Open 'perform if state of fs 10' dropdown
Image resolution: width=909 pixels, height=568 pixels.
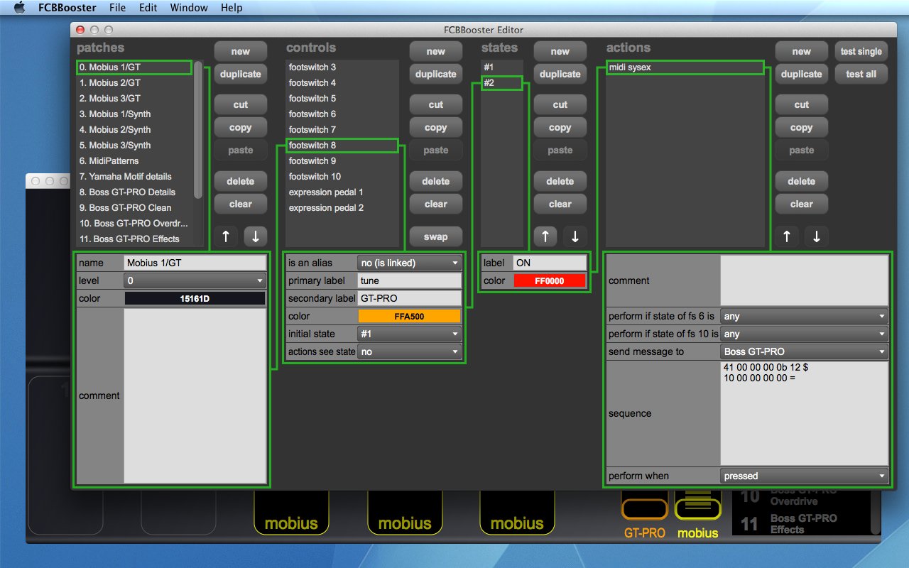tap(804, 334)
